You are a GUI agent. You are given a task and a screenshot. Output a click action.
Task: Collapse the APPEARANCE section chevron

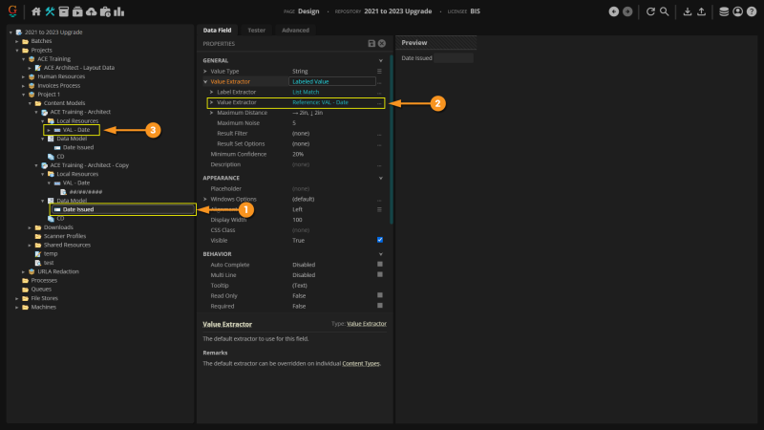tap(380, 179)
